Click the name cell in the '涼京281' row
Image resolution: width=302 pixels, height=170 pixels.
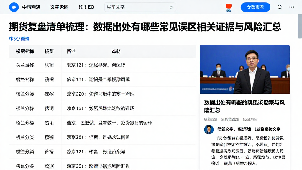point(25,166)
